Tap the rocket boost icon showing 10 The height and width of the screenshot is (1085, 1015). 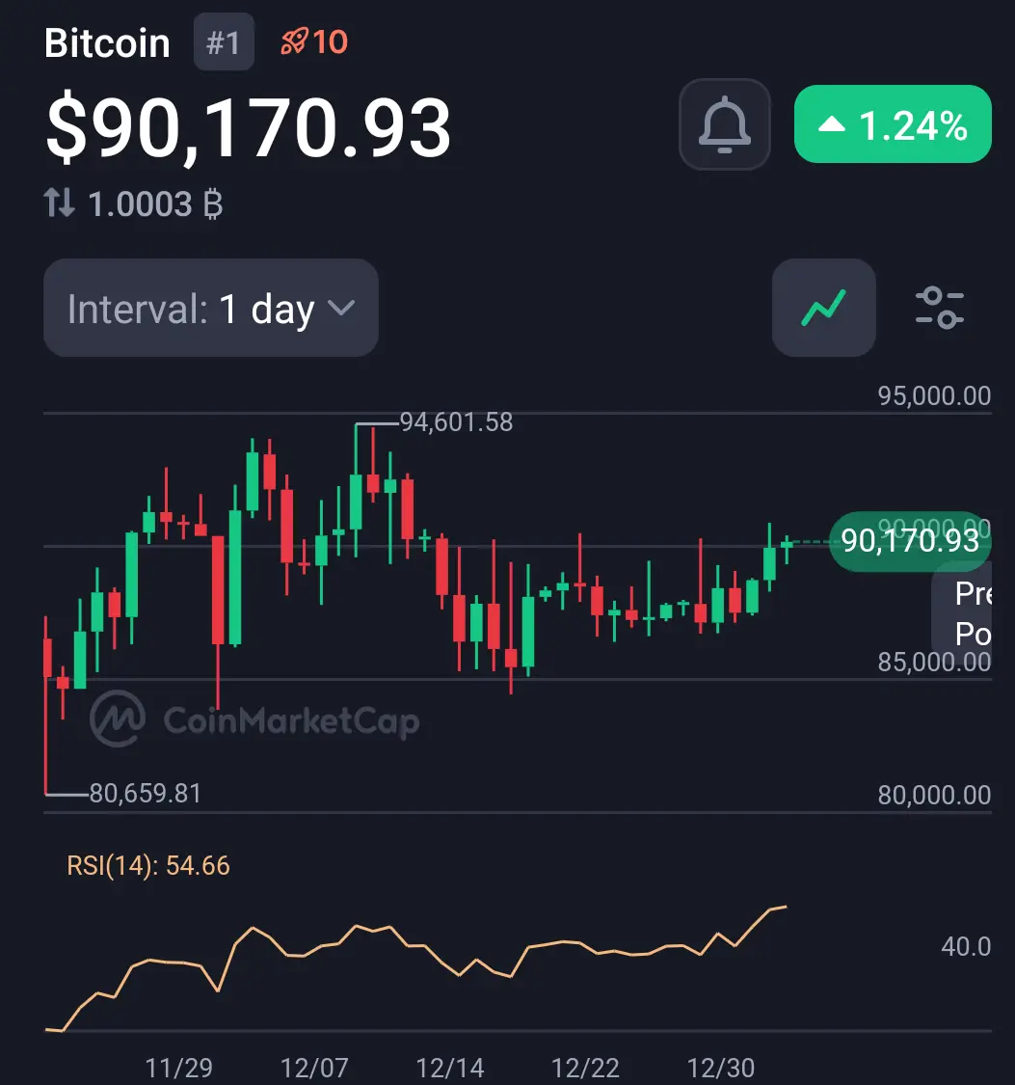(x=314, y=41)
